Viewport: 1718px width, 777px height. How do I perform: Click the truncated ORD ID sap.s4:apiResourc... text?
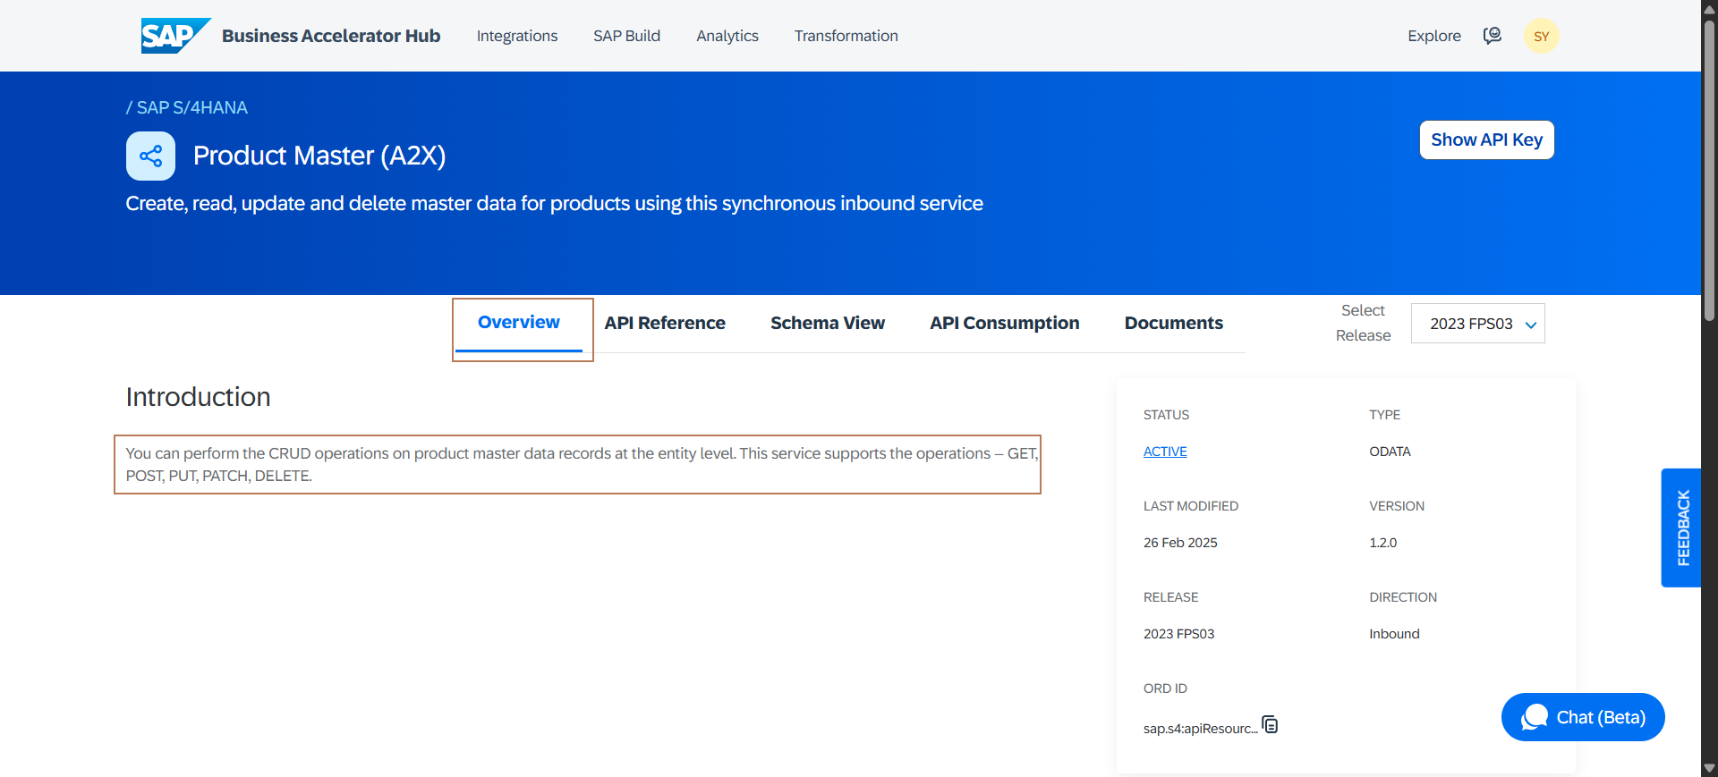pos(1200,729)
